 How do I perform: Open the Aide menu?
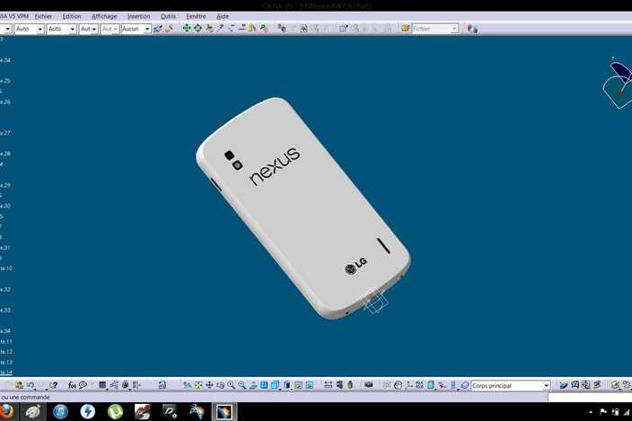click(x=223, y=16)
